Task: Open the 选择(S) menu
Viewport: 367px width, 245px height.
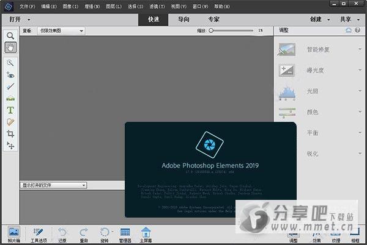Action: (x=135, y=7)
